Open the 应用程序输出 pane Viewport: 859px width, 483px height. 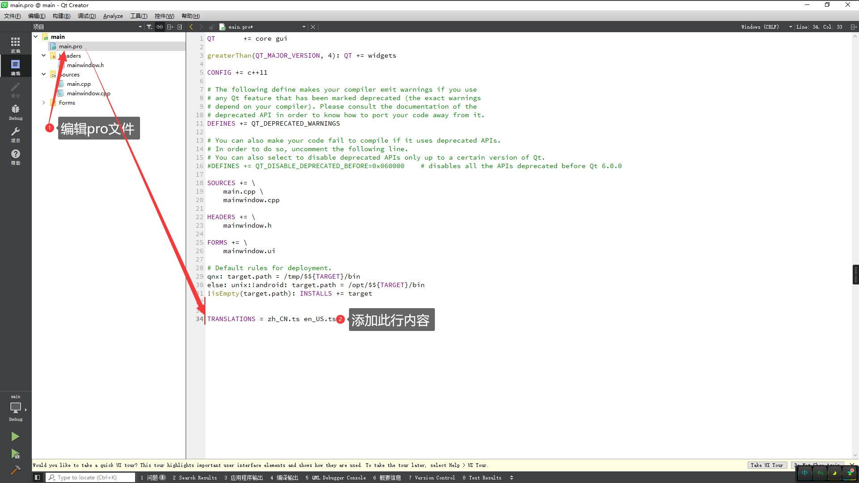pos(244,478)
